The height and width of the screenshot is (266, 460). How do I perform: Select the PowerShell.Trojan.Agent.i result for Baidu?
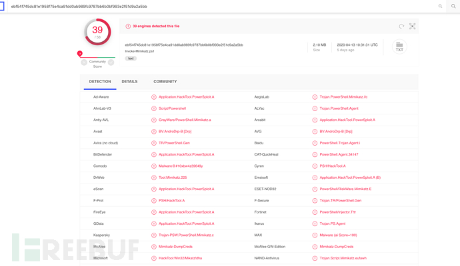pos(340,143)
